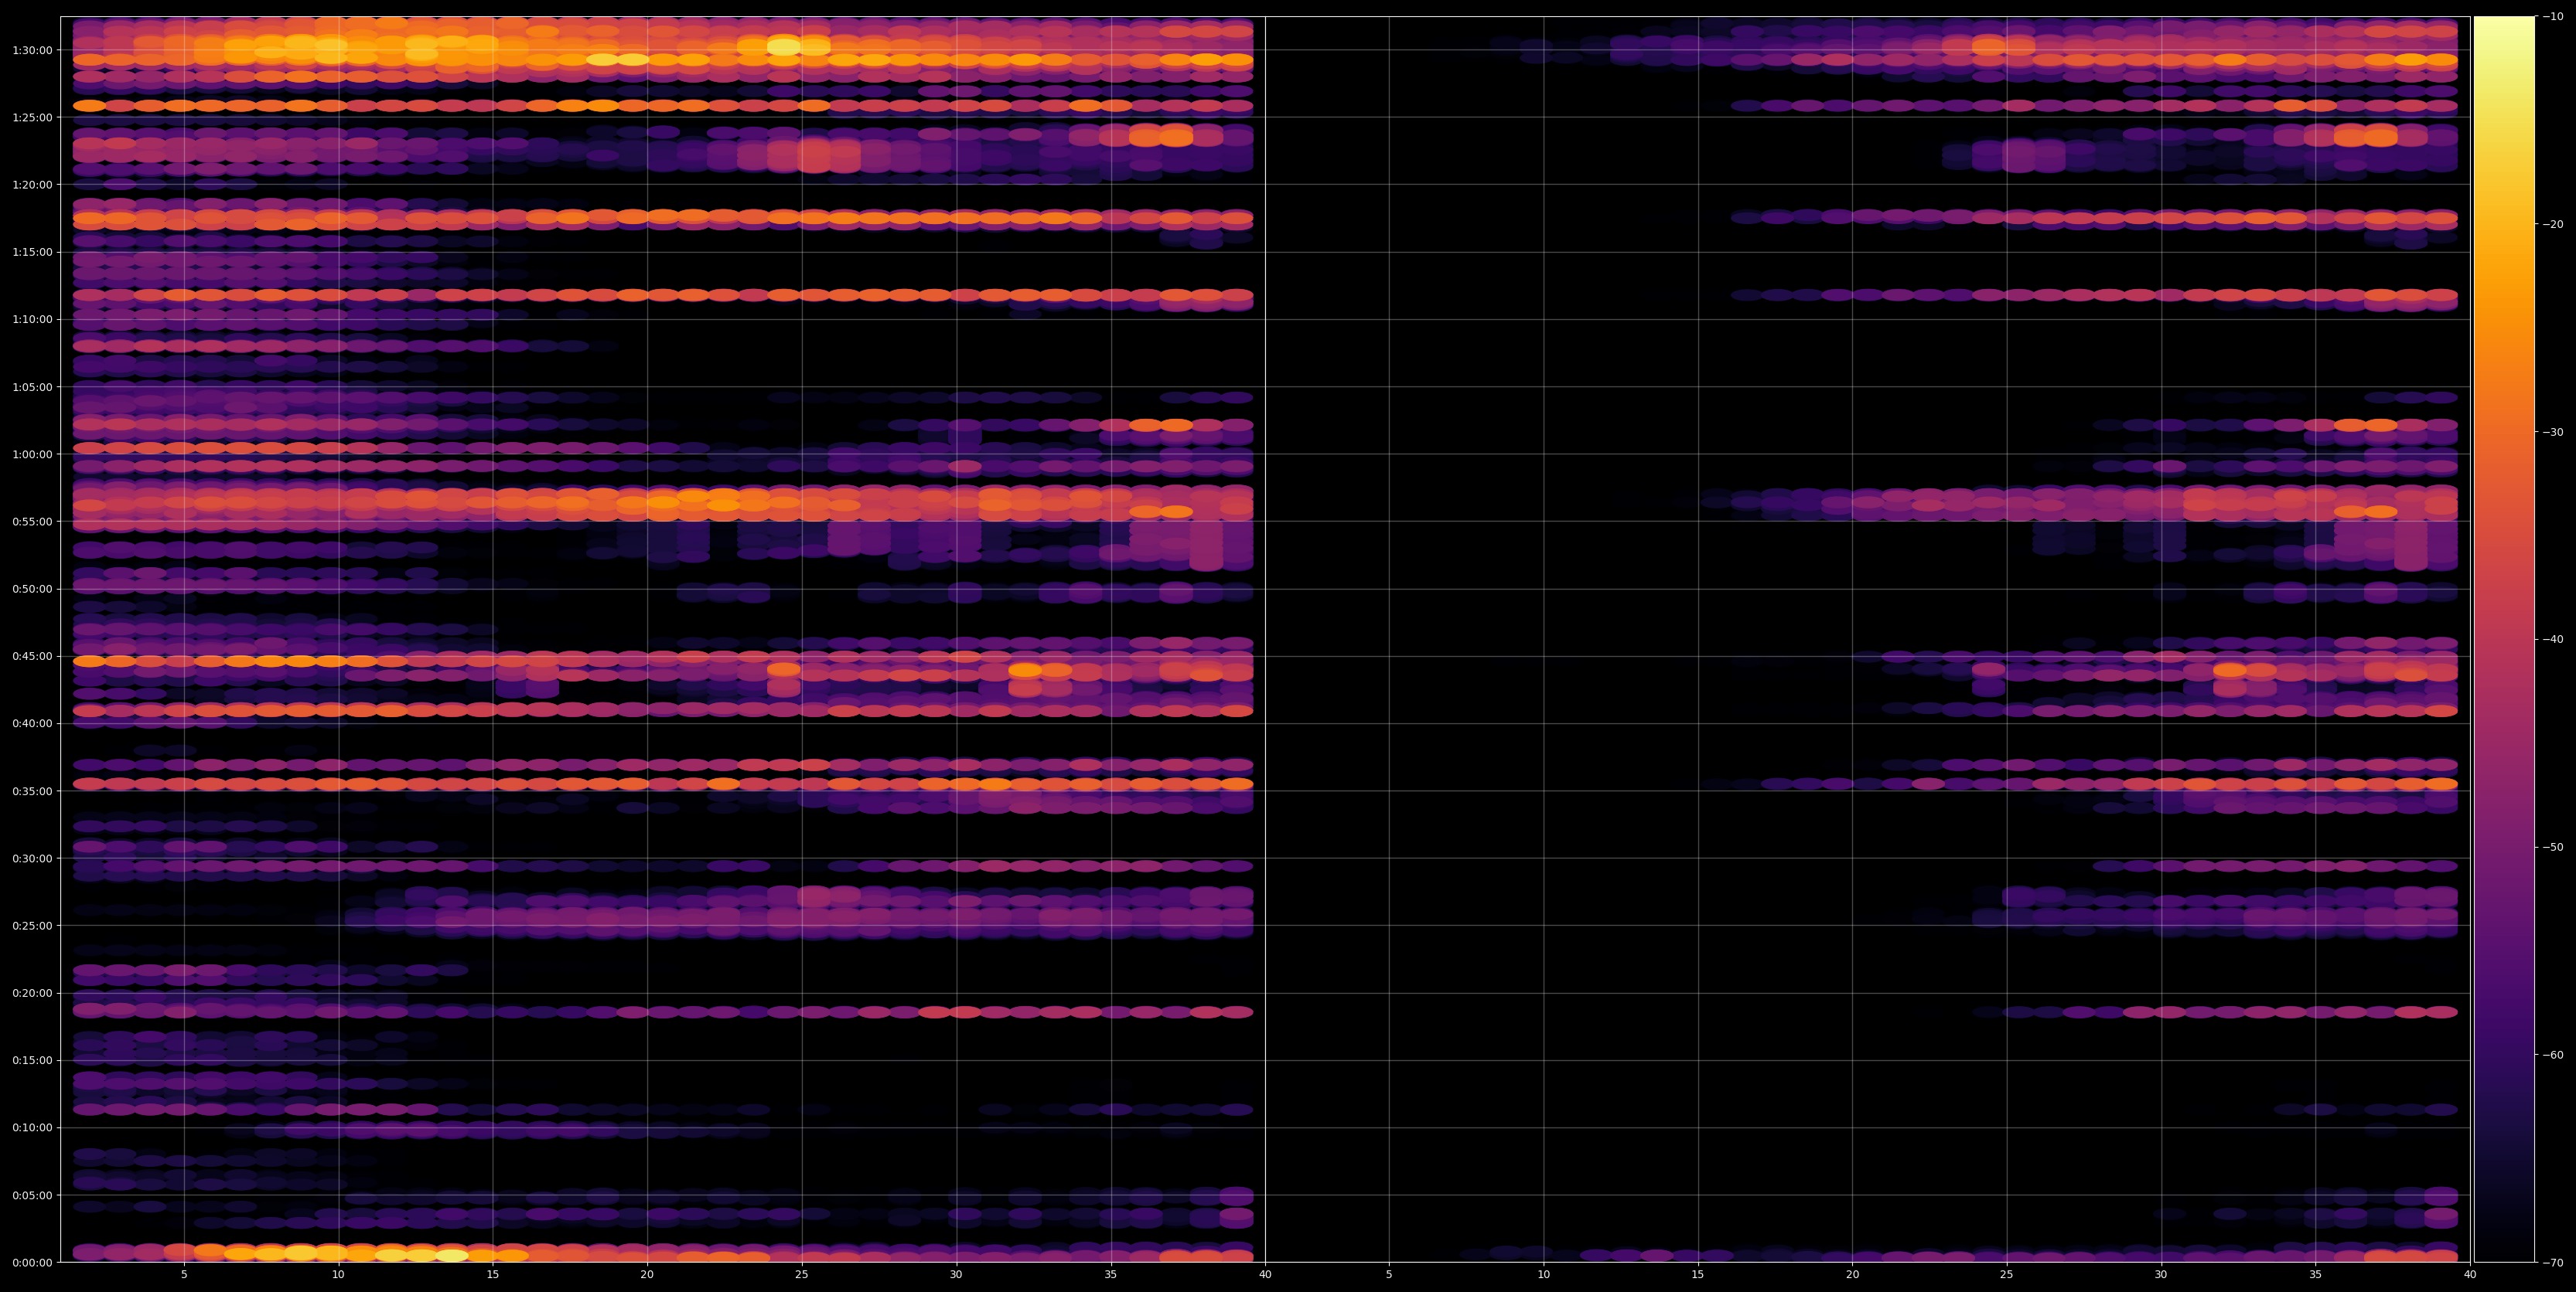Screen dimensions: 2576x1292
Task: Select x-axis label 20 under the right heatmap
Action: (x=1853, y=1275)
